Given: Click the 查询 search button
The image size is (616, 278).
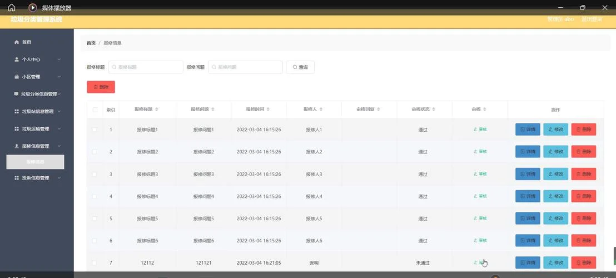Looking at the screenshot, I should 300,67.
